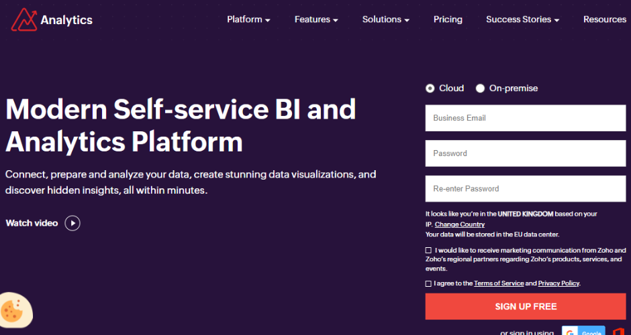Click the Business Email field
This screenshot has height=335, width=631.
[x=526, y=118]
